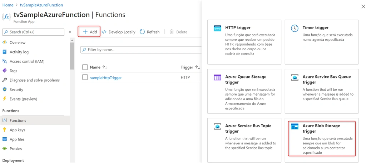Image resolution: width=366 pixels, height=163 pixels.
Task: Click the Activity log icon
Action: coord(5,52)
